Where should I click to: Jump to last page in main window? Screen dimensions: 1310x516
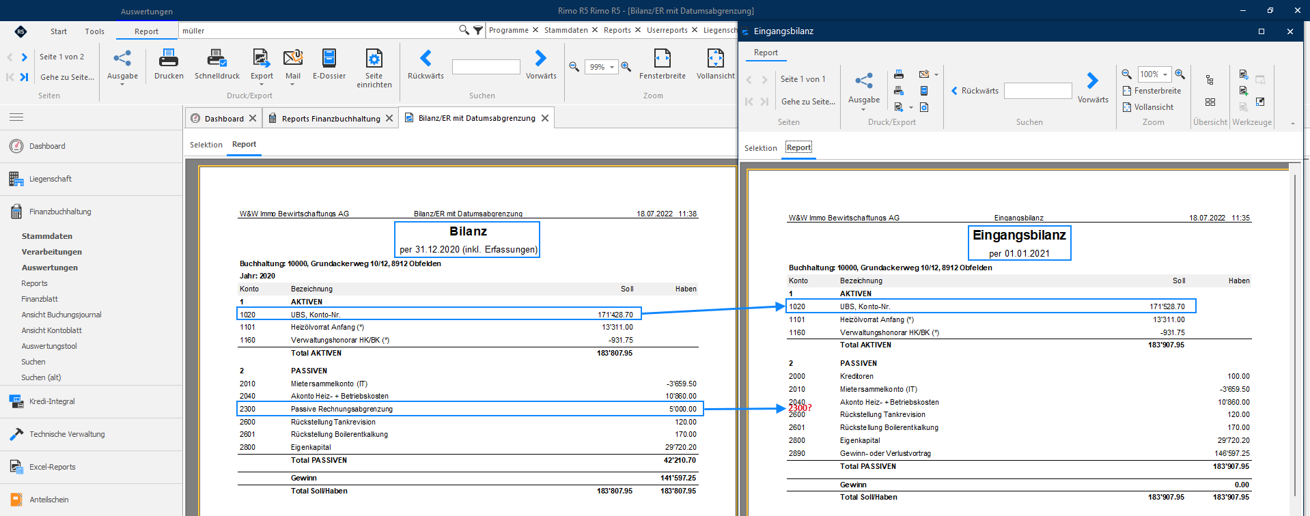click(x=25, y=77)
